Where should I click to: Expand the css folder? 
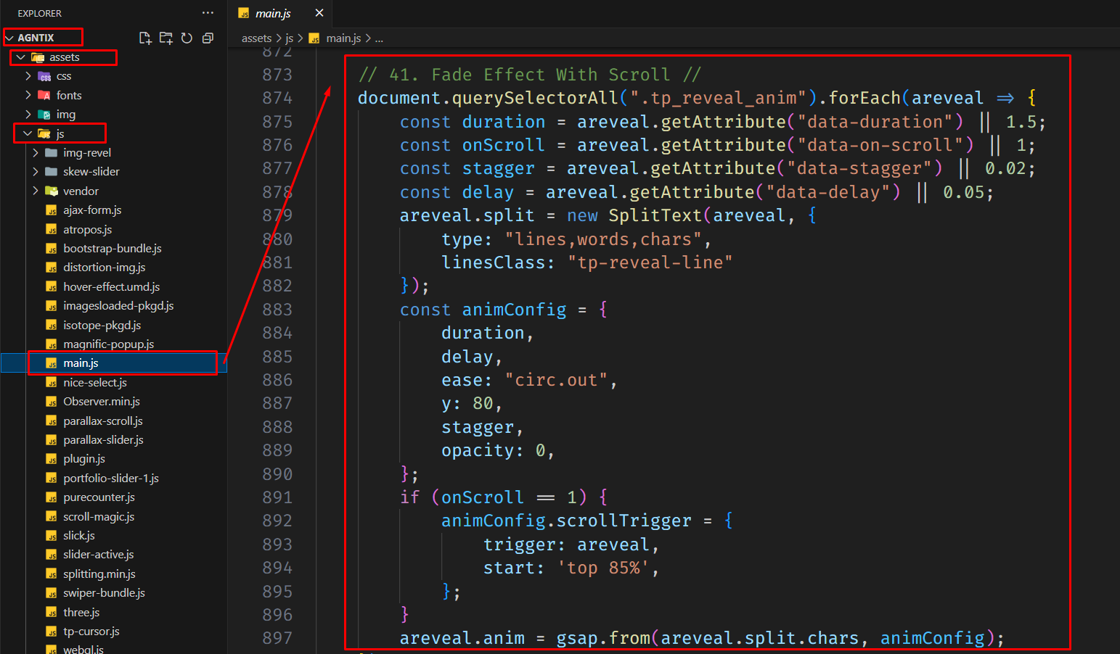[x=64, y=76]
